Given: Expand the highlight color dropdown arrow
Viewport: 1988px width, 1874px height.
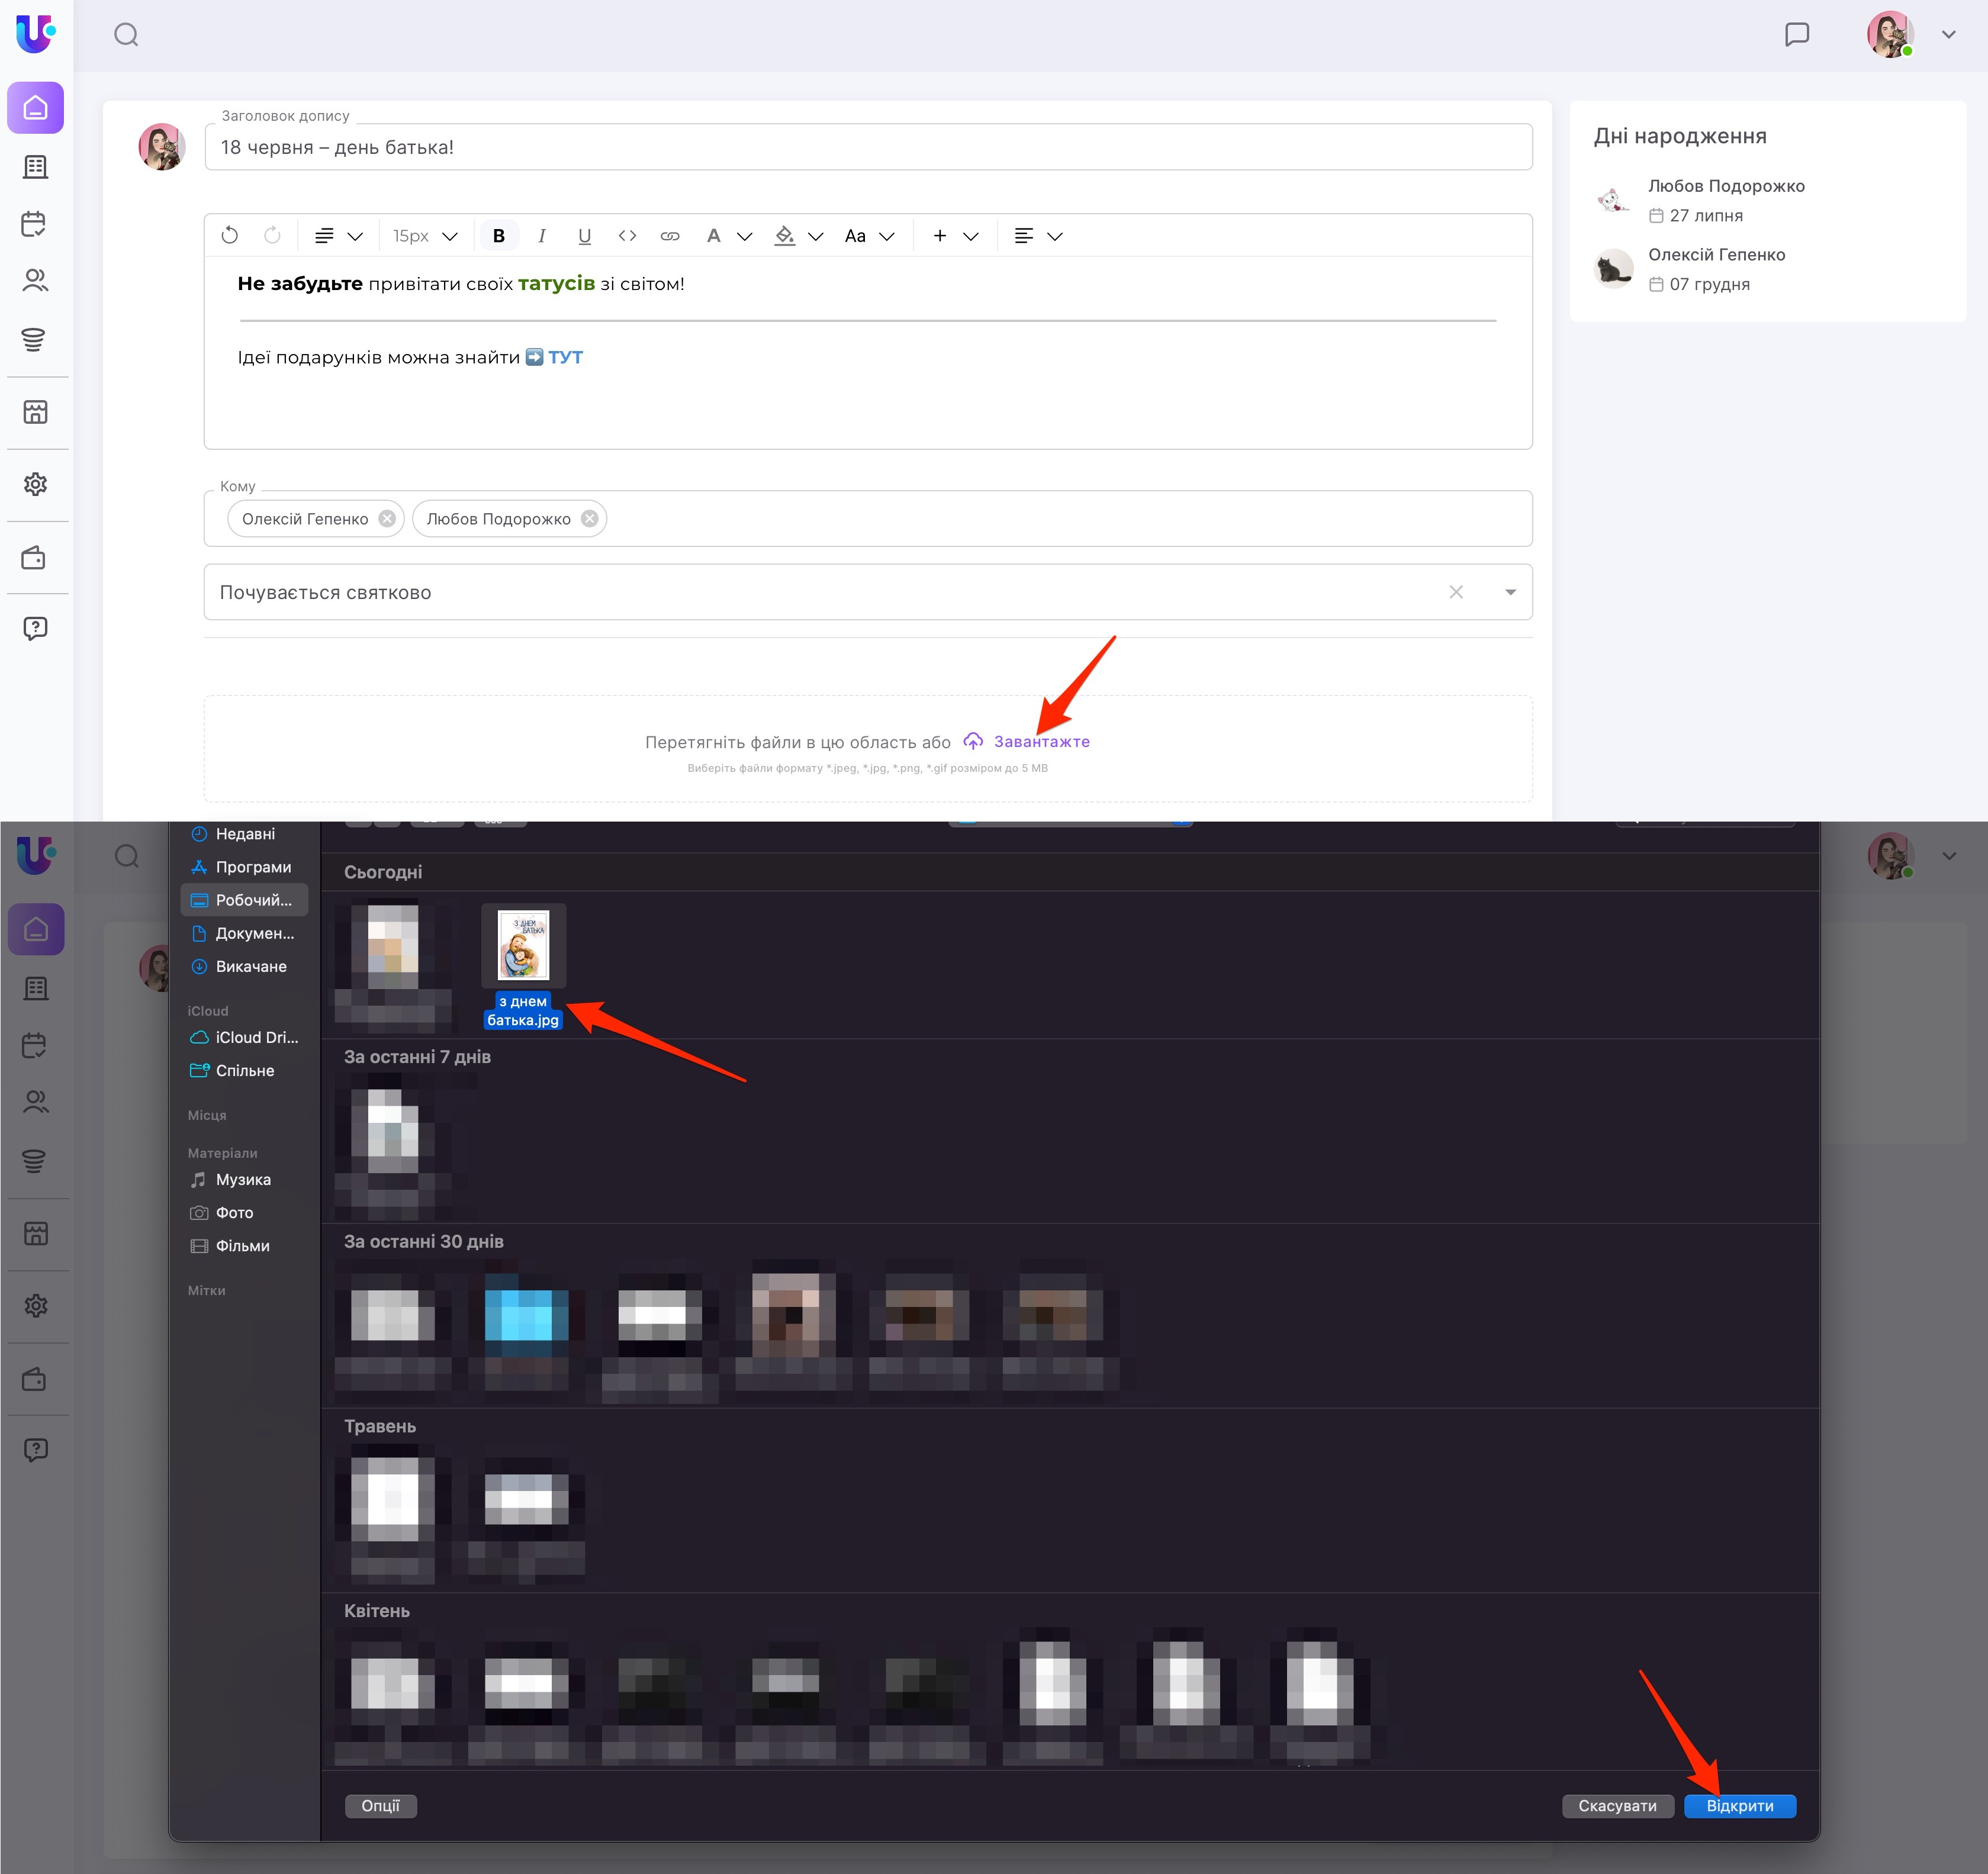Looking at the screenshot, I should pyautogui.click(x=816, y=236).
